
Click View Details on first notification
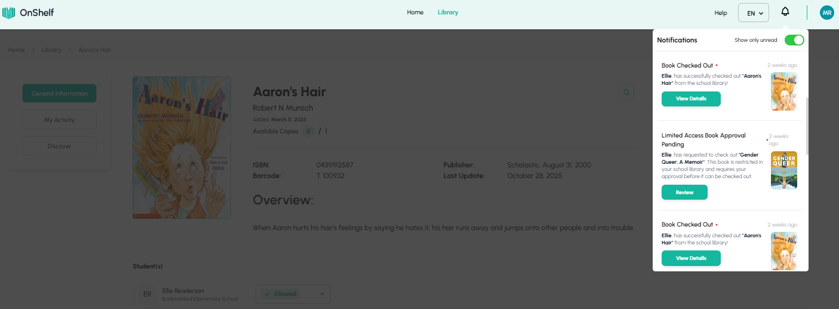click(x=690, y=99)
